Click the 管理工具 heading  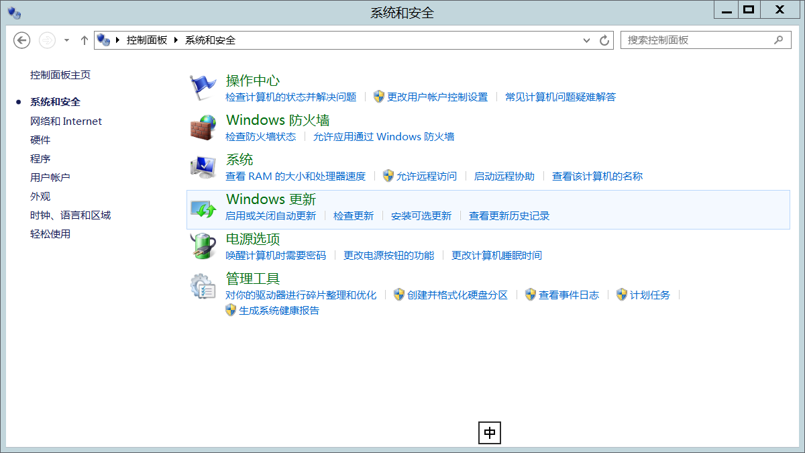(x=253, y=279)
